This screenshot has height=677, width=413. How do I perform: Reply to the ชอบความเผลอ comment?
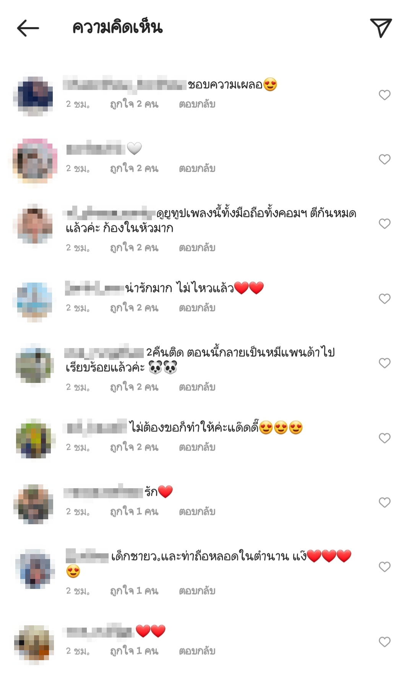197,104
